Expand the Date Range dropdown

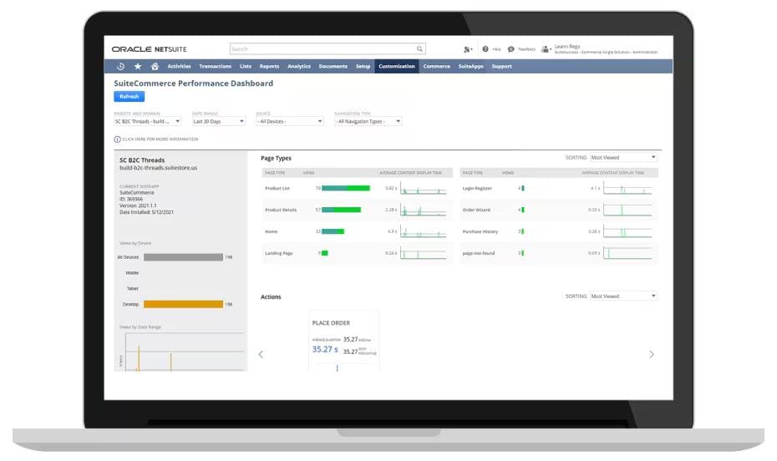pos(219,121)
